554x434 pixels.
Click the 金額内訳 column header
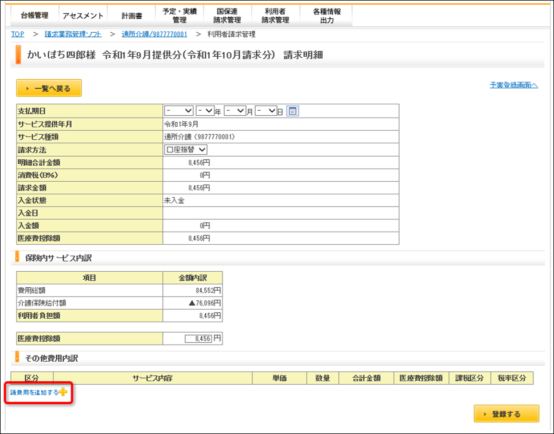click(193, 278)
